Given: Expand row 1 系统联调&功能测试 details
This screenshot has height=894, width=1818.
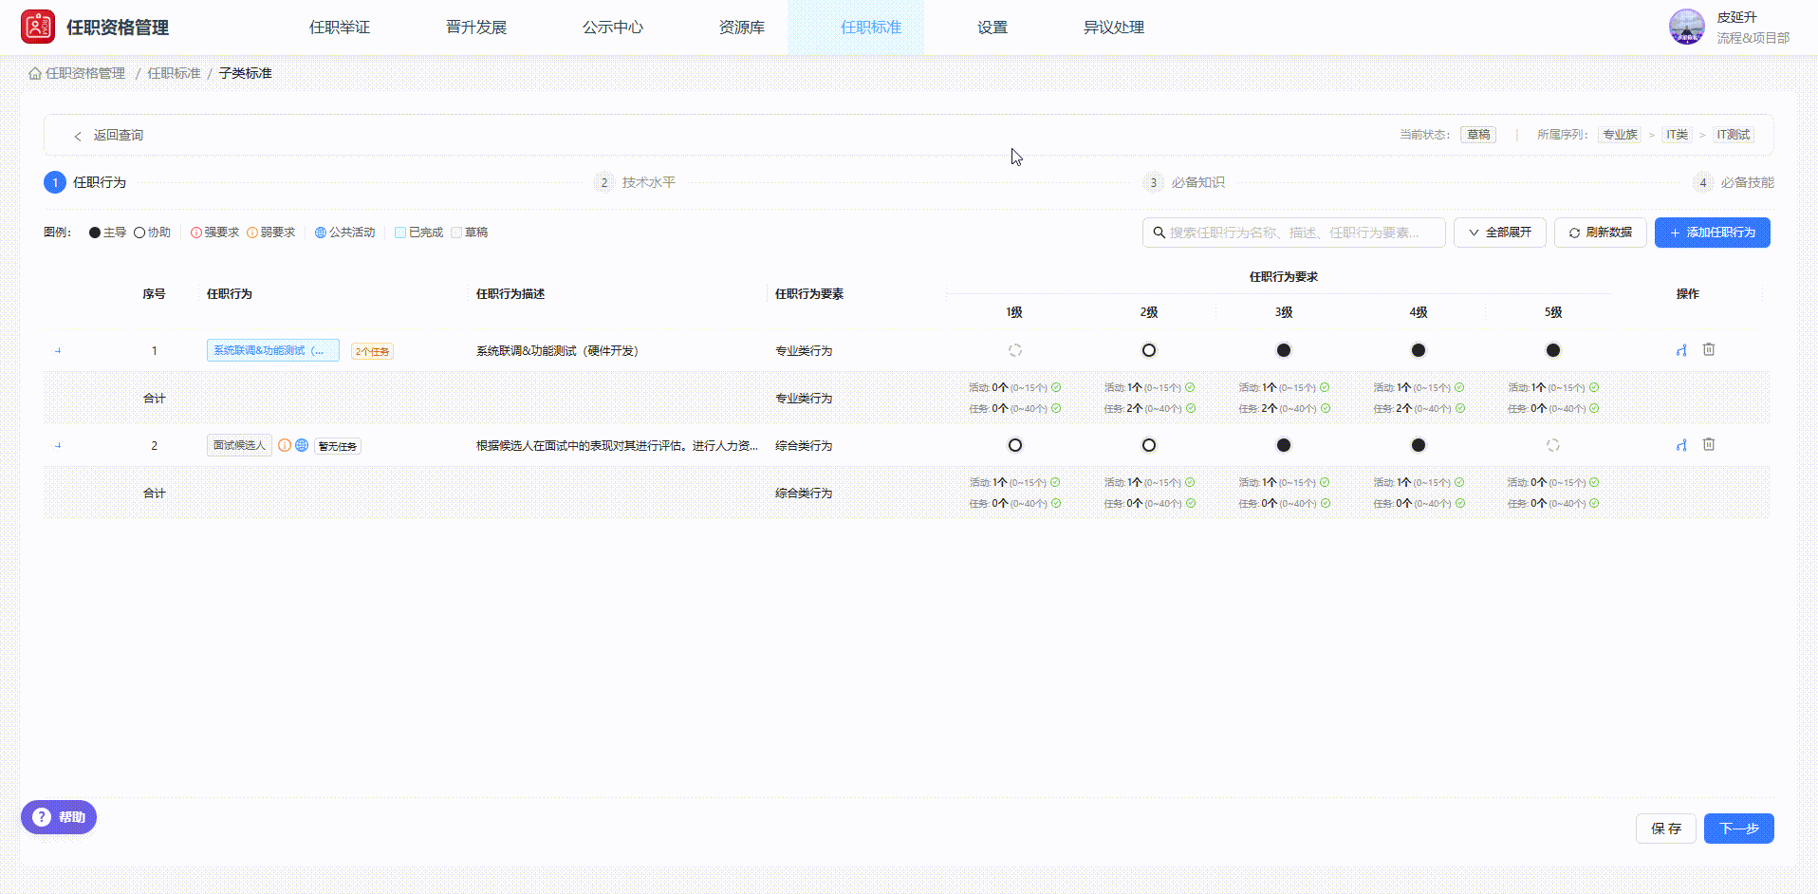Looking at the screenshot, I should pyautogui.click(x=58, y=350).
